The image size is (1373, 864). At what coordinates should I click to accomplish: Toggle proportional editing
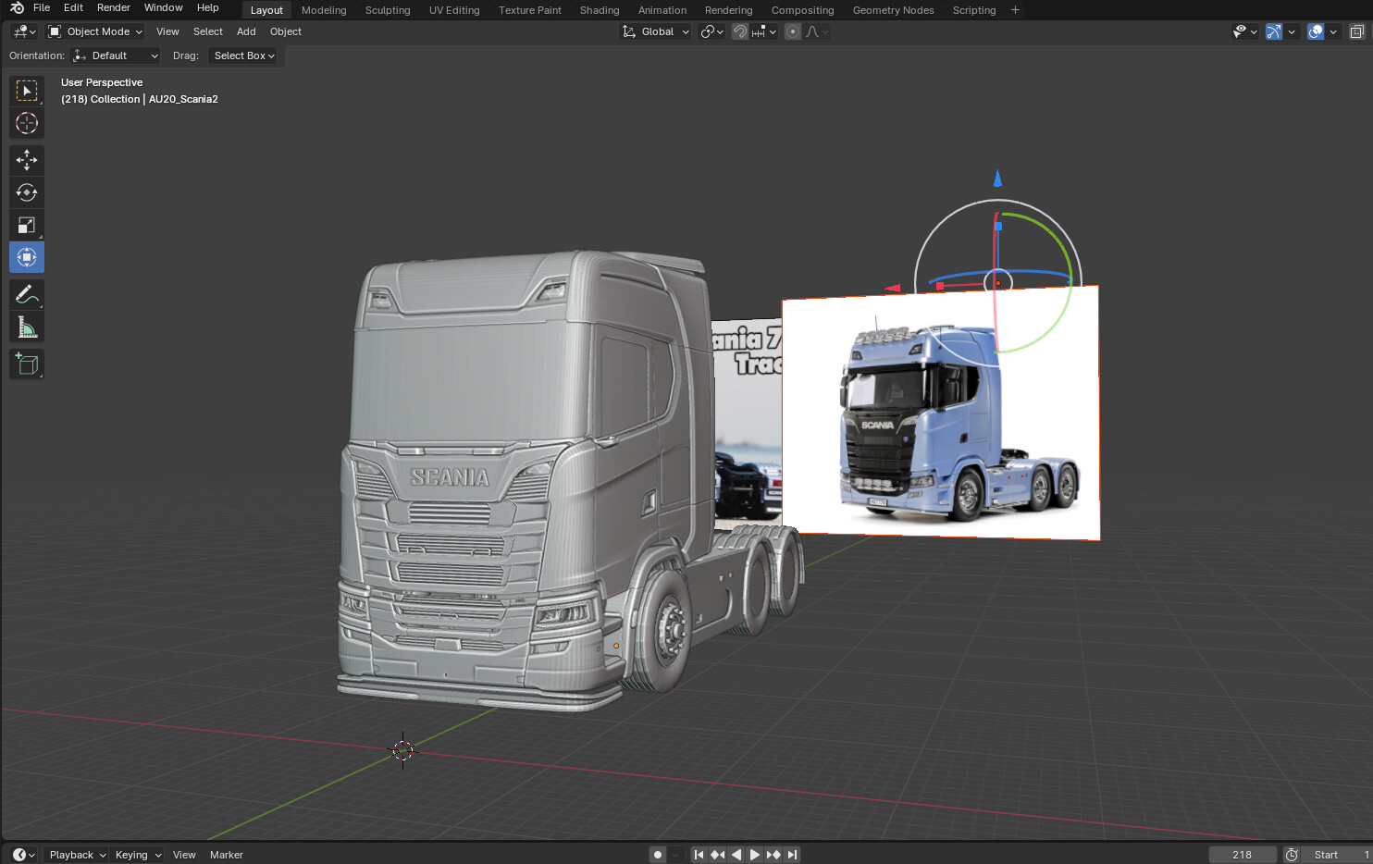[792, 31]
